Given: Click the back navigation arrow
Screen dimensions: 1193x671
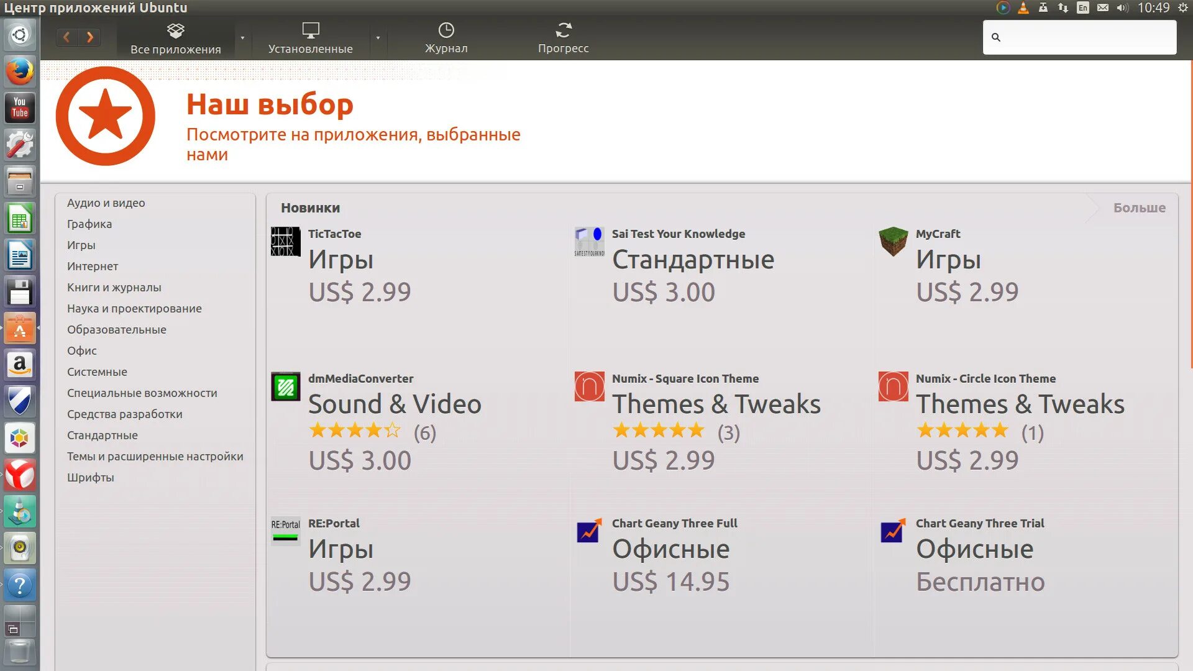Looking at the screenshot, I should pos(66,37).
